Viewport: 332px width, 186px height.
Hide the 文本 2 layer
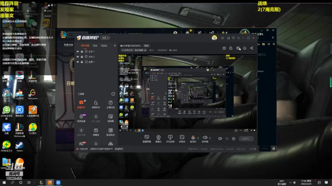(x=78, y=57)
